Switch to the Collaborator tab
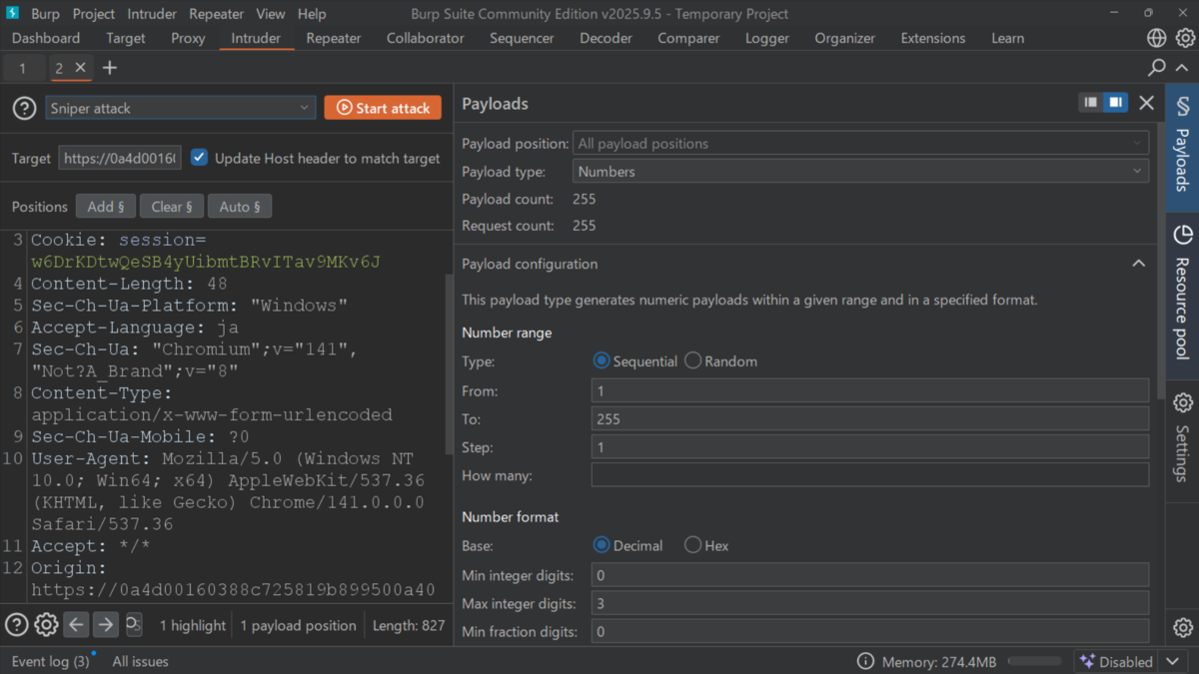Screen dimensions: 1199x674 click(x=426, y=38)
